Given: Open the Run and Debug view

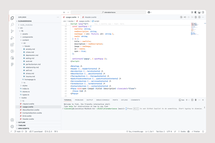Looking at the screenshot, I should 12,38.
